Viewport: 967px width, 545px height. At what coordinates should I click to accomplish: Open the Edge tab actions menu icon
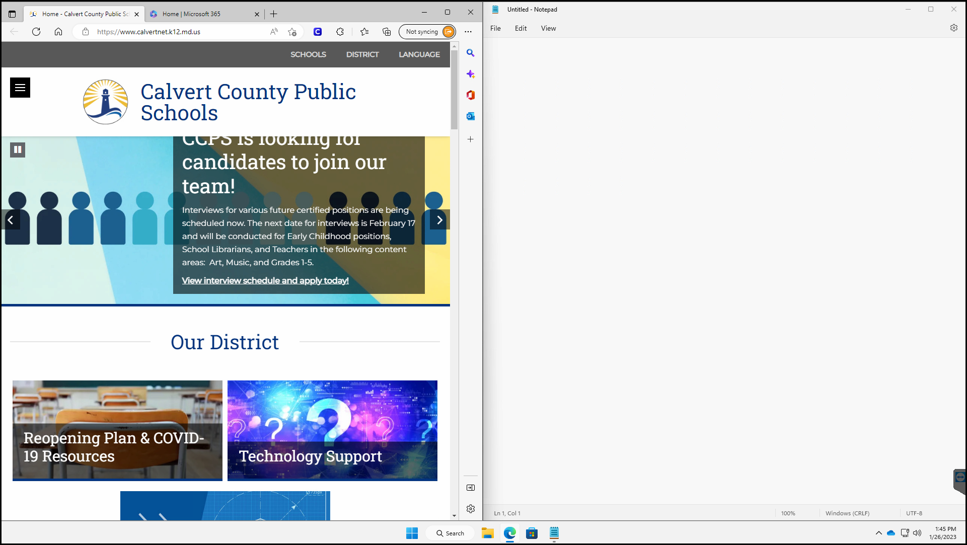pos(12,14)
